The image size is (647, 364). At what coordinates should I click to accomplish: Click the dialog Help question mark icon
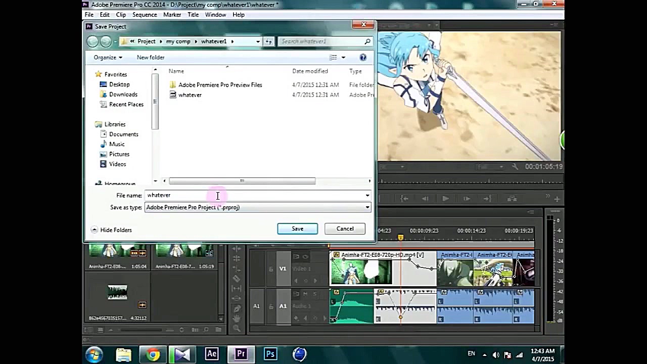362,58
